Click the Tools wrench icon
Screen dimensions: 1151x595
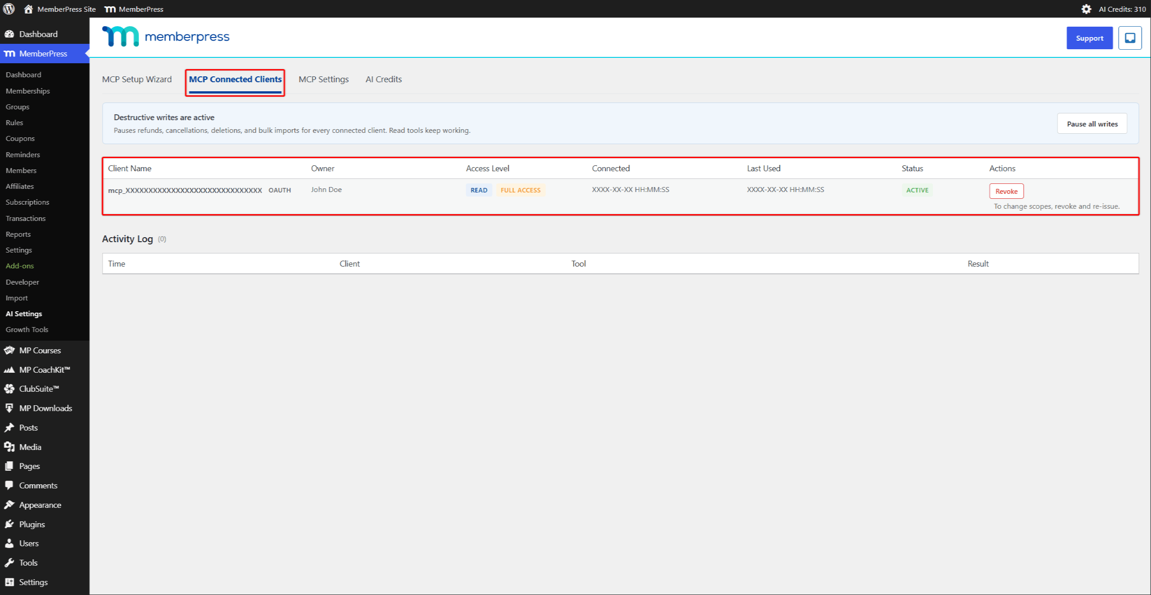pyautogui.click(x=10, y=562)
